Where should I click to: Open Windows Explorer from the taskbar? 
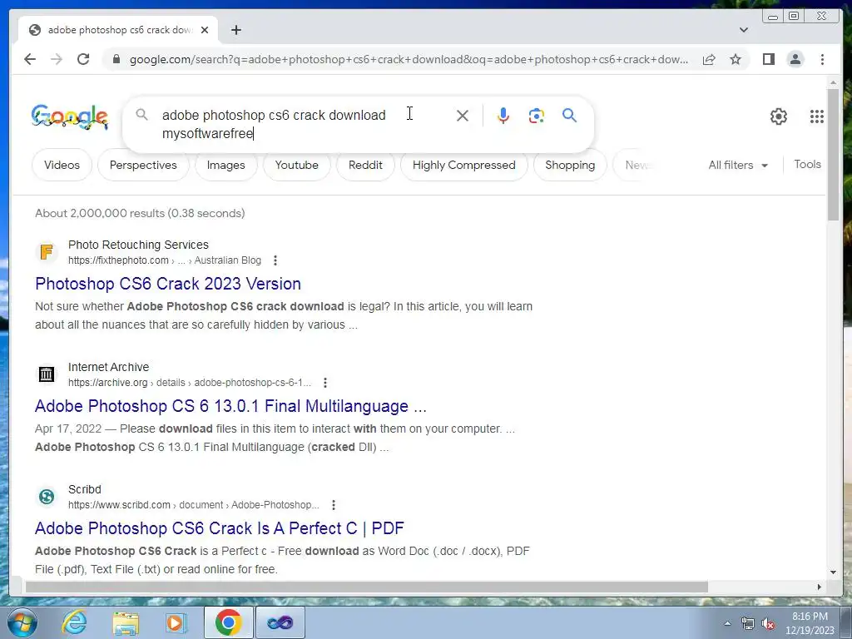(126, 622)
